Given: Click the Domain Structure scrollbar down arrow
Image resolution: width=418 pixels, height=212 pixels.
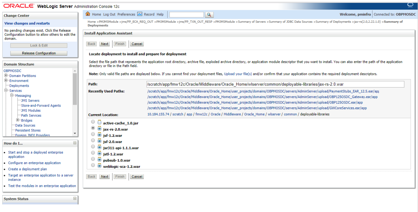Looking at the screenshot, I should click(75, 133).
